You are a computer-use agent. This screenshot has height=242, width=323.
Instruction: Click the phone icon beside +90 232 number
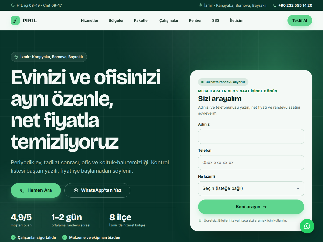pos(274,5)
